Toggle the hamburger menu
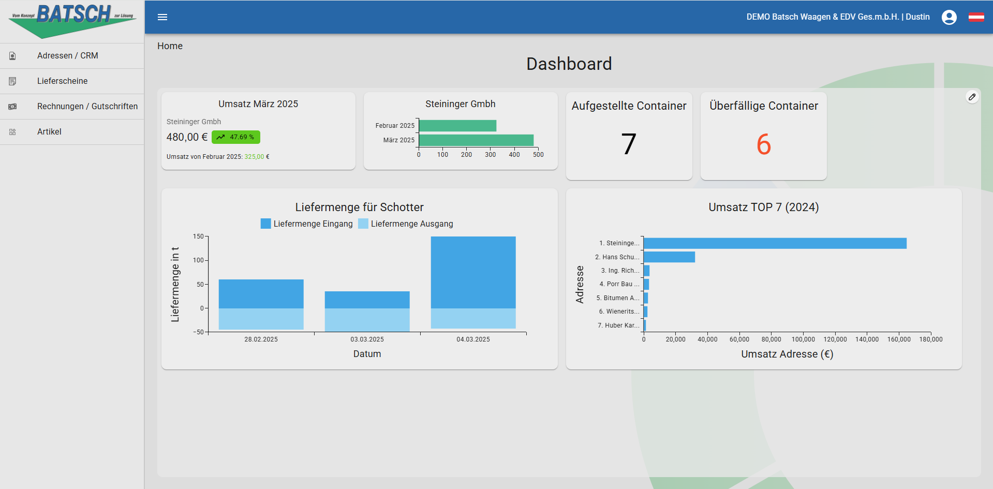 [162, 17]
